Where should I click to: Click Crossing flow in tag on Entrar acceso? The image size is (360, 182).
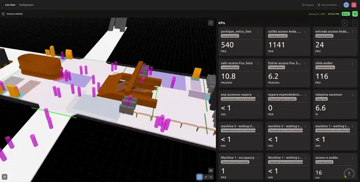point(277,68)
